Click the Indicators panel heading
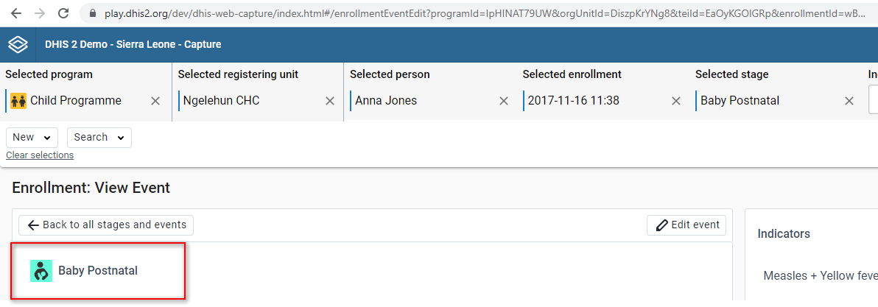This screenshot has height=307, width=878. (784, 233)
